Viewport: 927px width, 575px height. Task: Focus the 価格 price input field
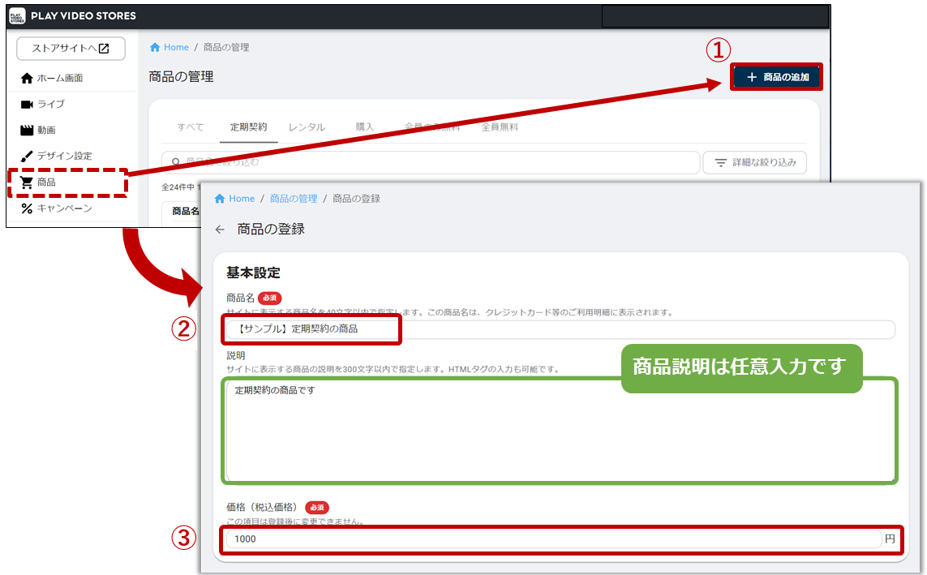551,539
